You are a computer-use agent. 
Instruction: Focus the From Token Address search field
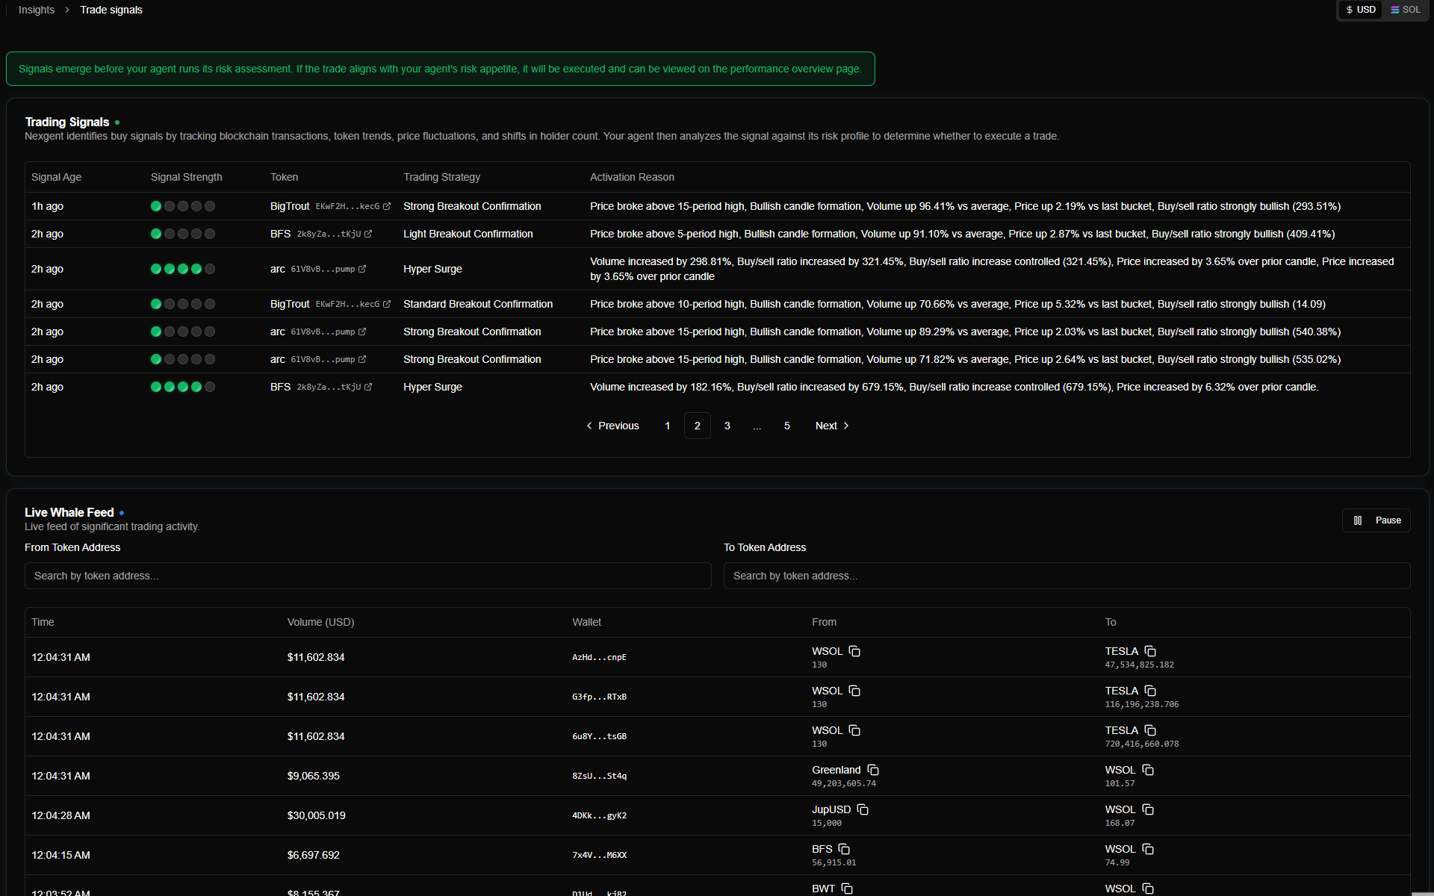coord(367,576)
